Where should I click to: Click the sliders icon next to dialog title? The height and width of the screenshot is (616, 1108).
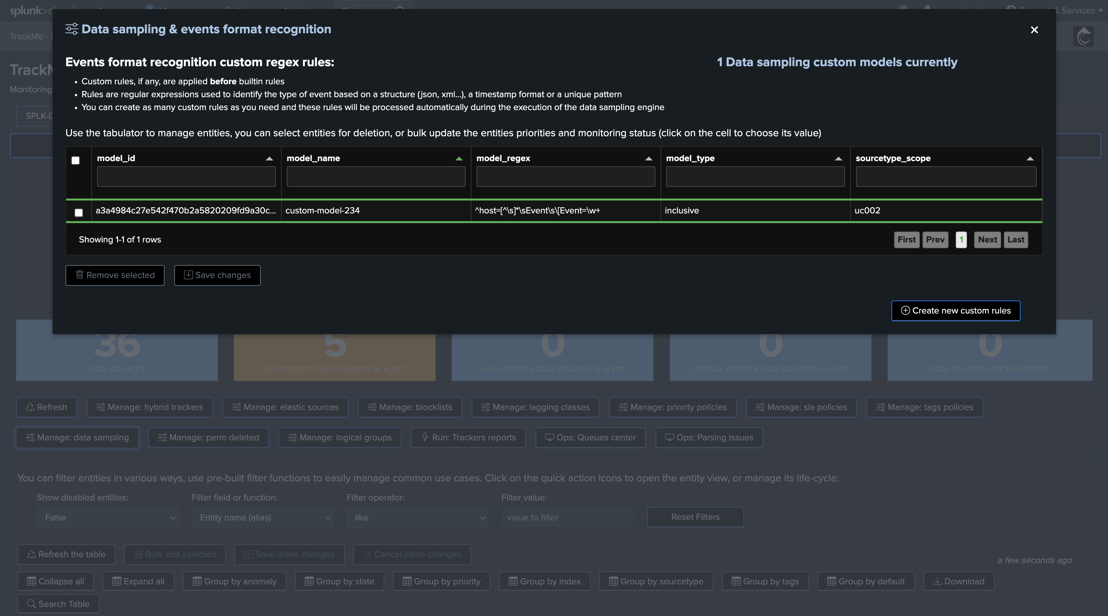click(72, 29)
